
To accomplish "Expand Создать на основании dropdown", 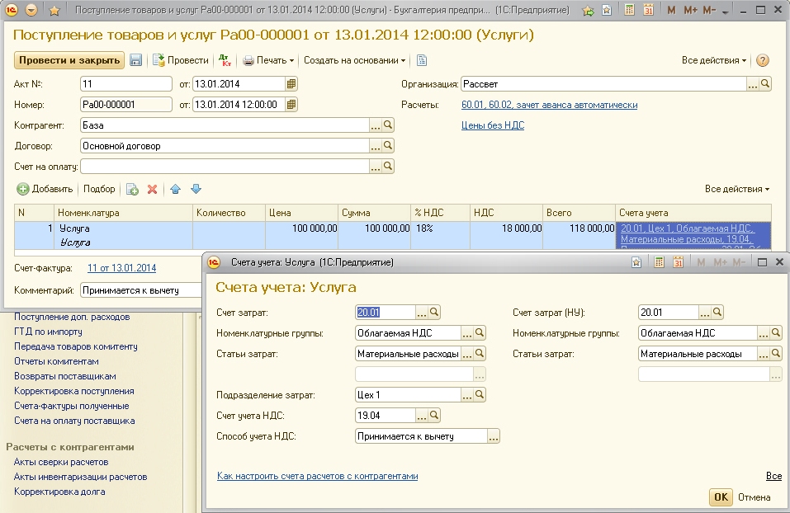I will tap(354, 60).
